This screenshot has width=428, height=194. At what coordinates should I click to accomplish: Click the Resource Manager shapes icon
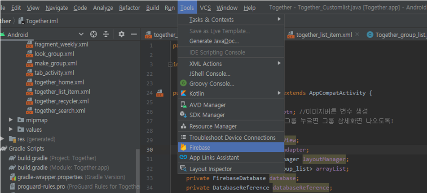(x=183, y=126)
